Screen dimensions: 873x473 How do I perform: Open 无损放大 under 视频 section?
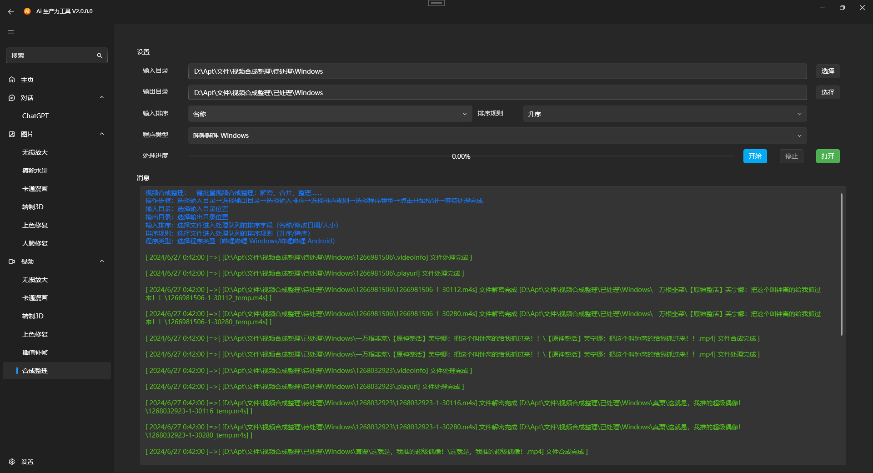[57, 280]
